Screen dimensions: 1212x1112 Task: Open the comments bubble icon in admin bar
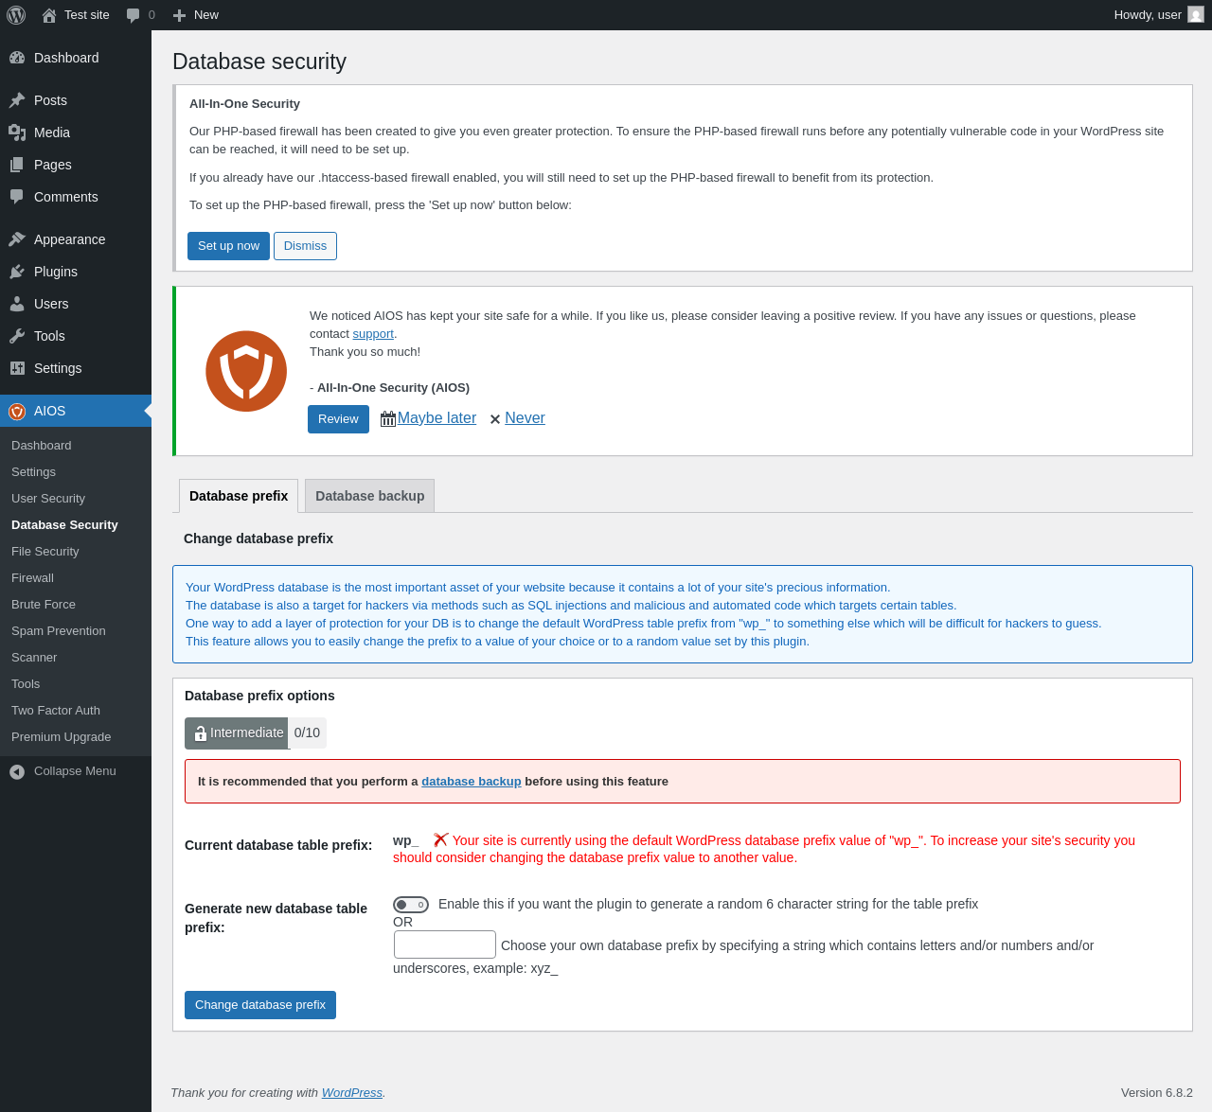(x=134, y=15)
